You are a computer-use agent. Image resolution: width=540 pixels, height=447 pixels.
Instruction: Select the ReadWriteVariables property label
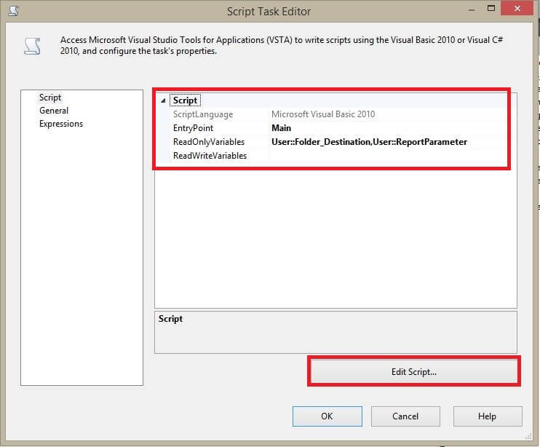(x=210, y=156)
